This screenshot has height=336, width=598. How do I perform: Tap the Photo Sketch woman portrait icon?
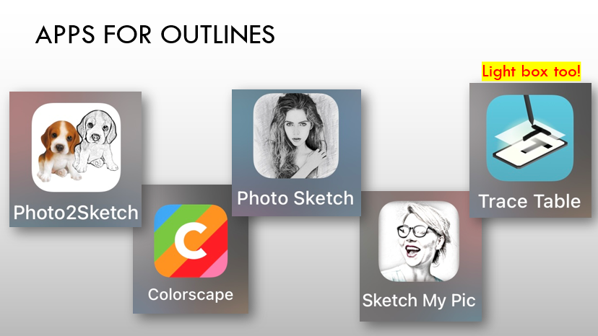(296, 136)
